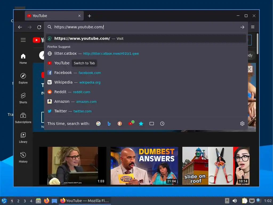Choose the Wikipedia suggestion

[146, 82]
